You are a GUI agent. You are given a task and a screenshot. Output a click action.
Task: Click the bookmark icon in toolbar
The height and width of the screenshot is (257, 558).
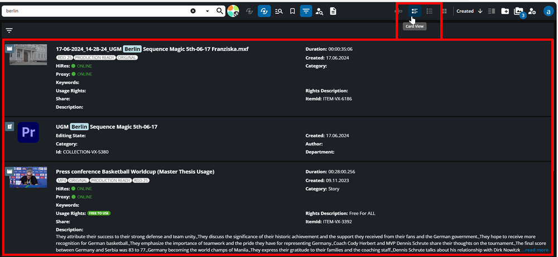[292, 11]
